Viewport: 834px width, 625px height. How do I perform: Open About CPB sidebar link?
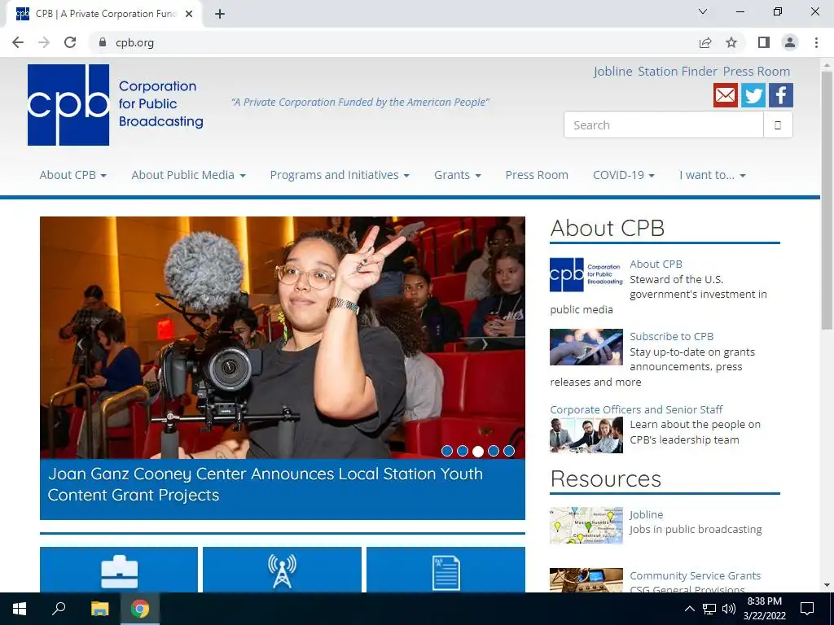(656, 264)
